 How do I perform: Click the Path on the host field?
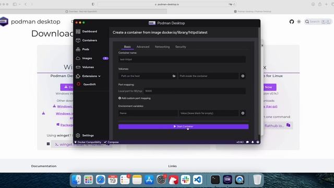coord(145,76)
